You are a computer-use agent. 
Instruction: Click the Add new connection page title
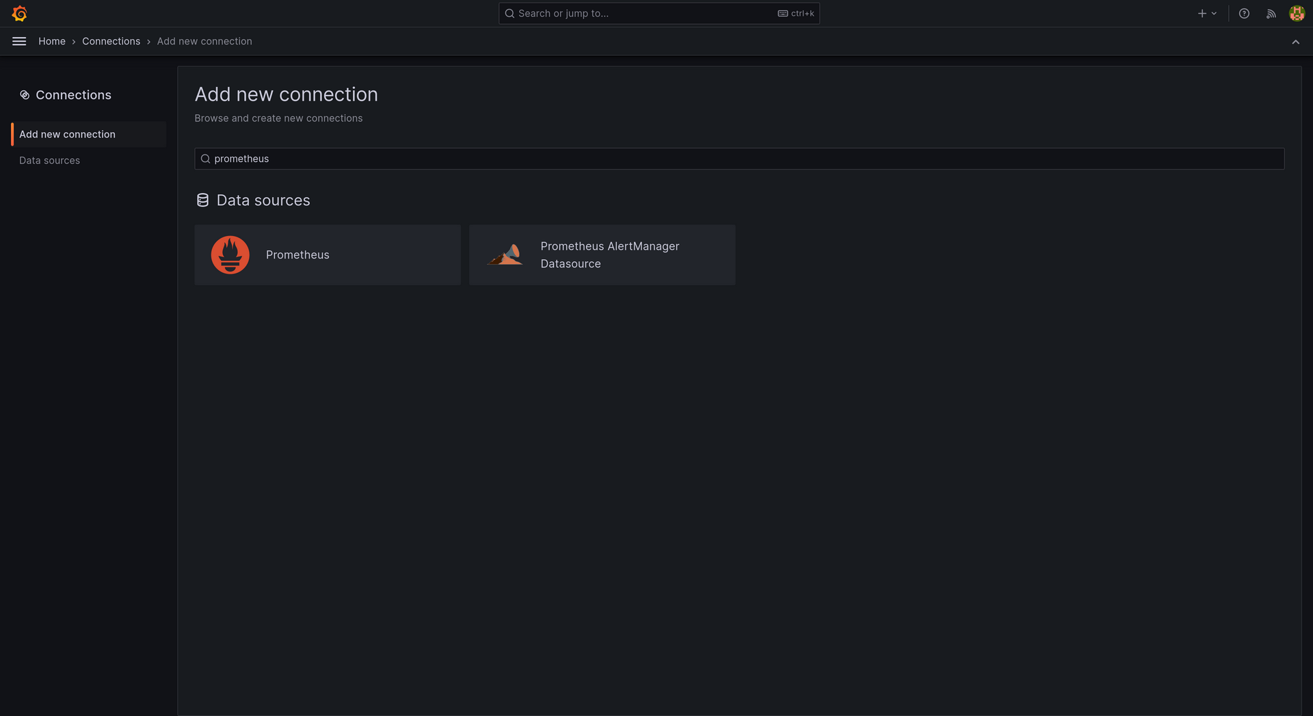(x=286, y=94)
